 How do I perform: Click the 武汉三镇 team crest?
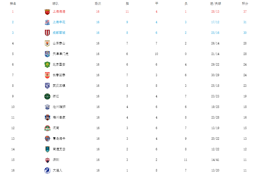(47, 86)
